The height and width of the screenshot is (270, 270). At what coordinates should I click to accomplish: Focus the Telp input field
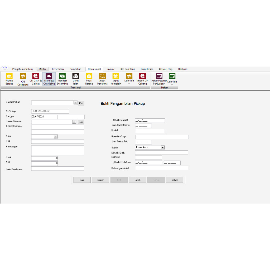click(x=58, y=142)
